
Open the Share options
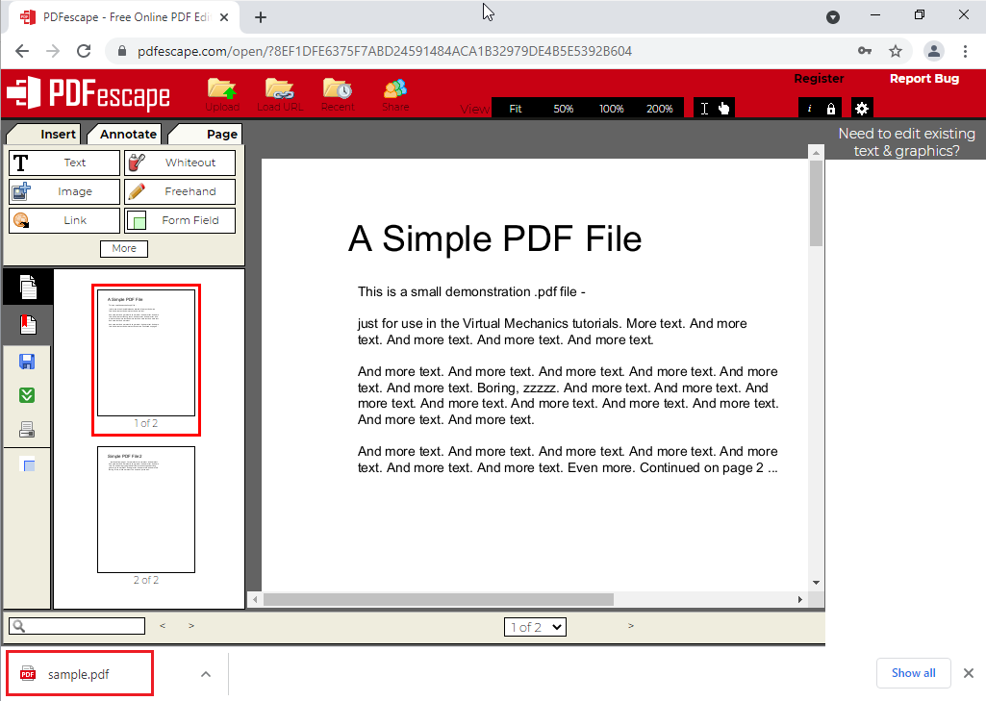click(395, 93)
